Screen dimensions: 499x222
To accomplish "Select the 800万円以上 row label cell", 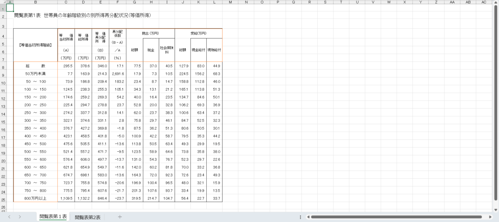I will point(35,199).
